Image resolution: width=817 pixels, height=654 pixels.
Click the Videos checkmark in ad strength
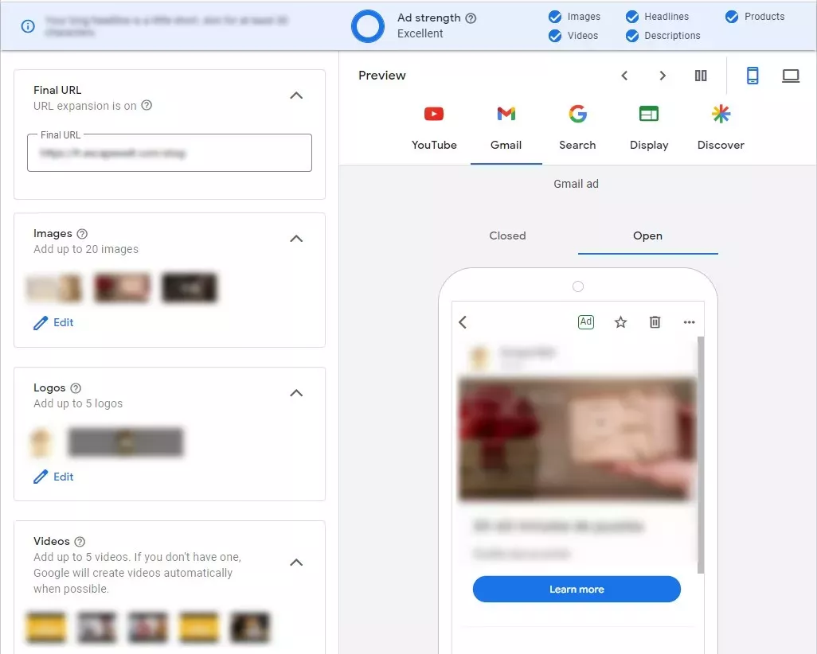click(x=555, y=36)
